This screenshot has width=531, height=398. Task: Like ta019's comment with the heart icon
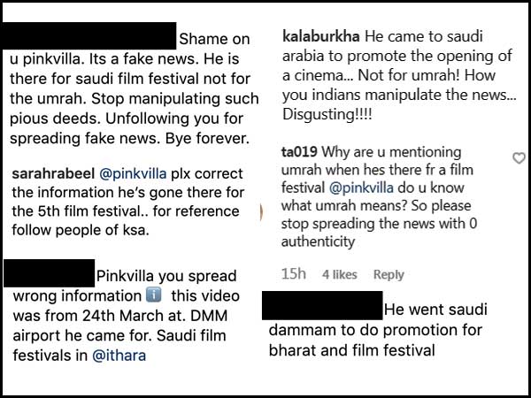(519, 157)
